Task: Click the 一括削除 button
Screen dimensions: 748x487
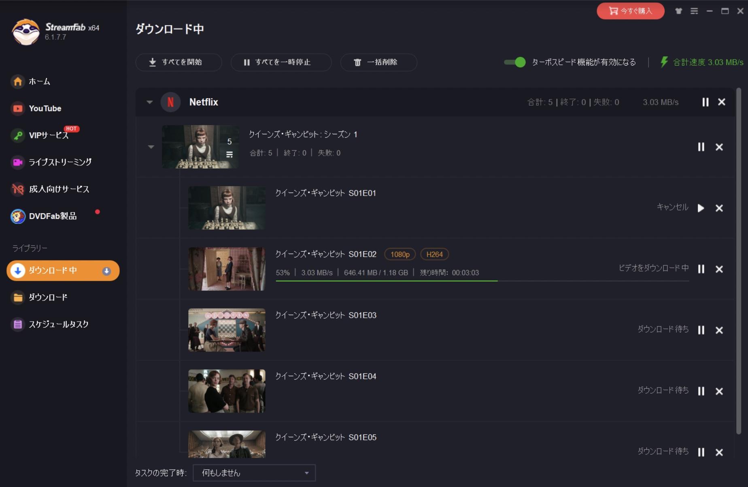Action: (378, 62)
